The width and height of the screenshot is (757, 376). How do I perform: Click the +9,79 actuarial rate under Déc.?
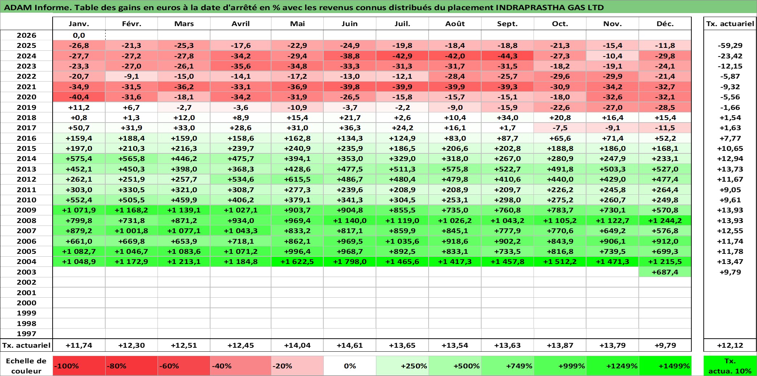pyautogui.click(x=665, y=345)
